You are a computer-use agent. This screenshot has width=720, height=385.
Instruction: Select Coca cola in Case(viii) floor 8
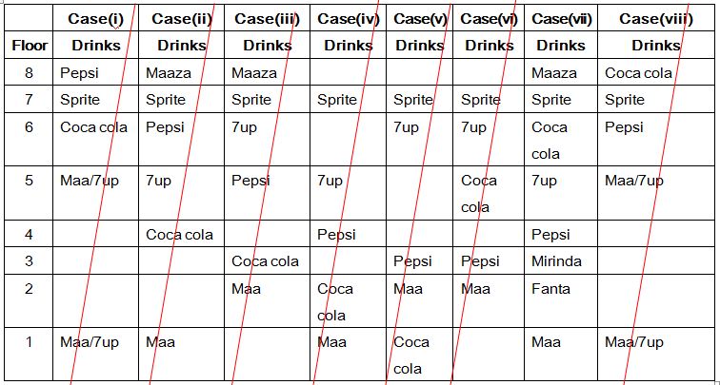pyautogui.click(x=638, y=72)
